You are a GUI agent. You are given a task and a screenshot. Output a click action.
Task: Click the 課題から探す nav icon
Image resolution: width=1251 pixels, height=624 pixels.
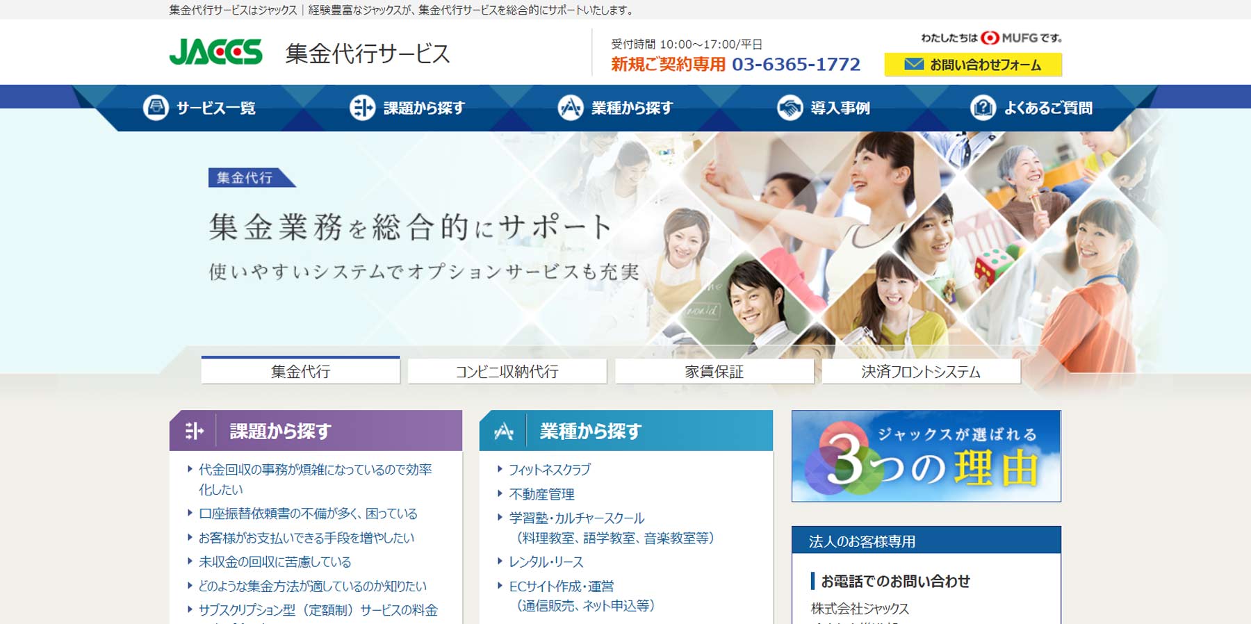(x=362, y=108)
